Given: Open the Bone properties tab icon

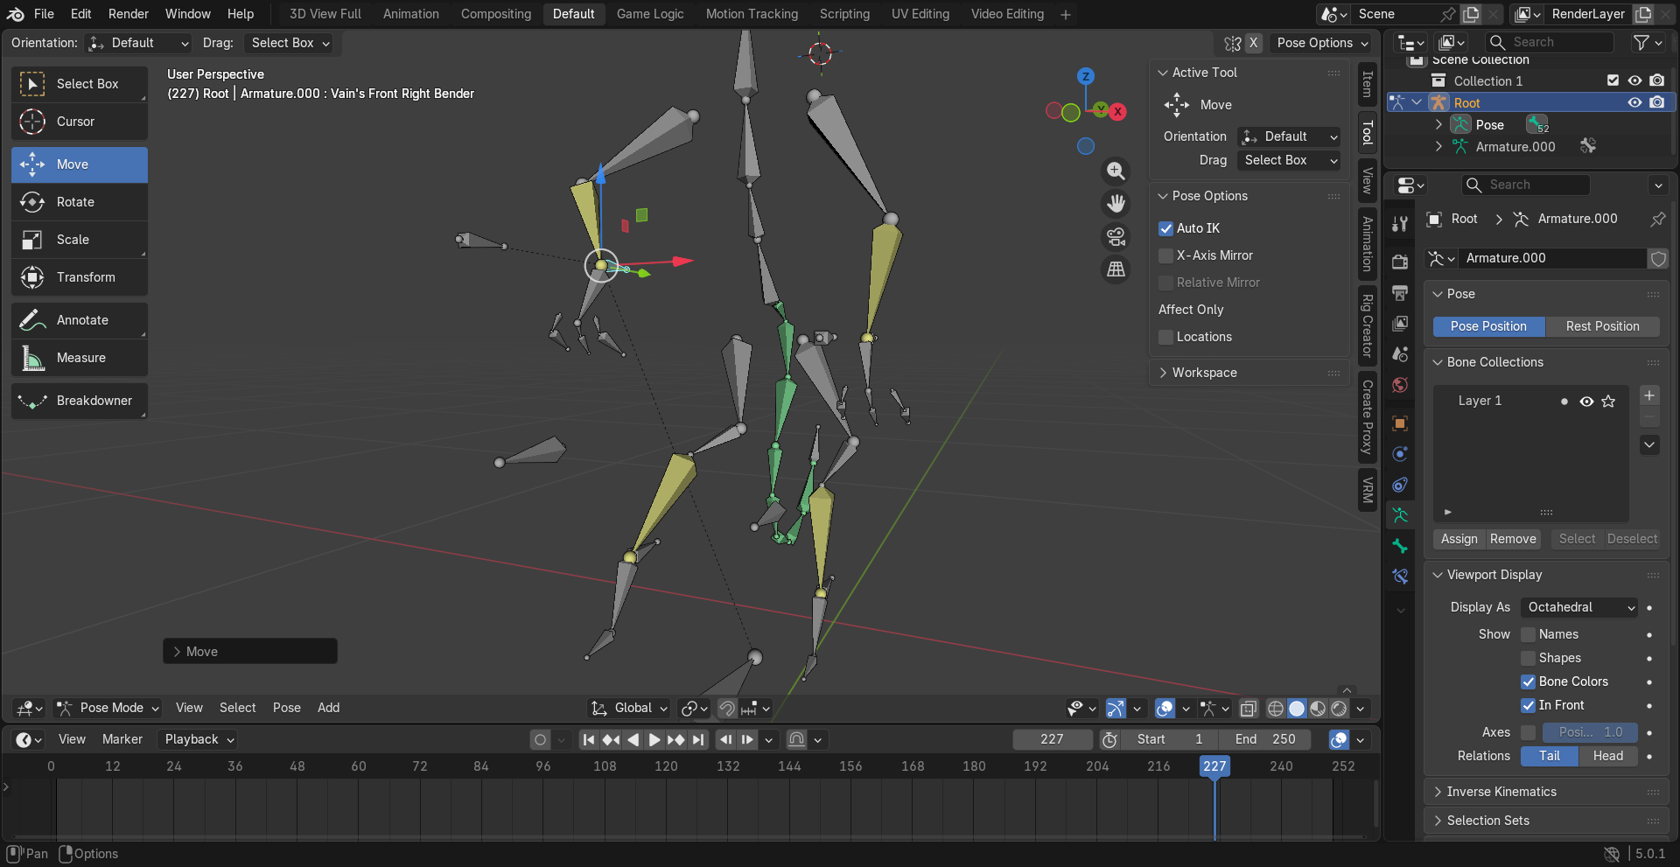Looking at the screenshot, I should [1400, 546].
